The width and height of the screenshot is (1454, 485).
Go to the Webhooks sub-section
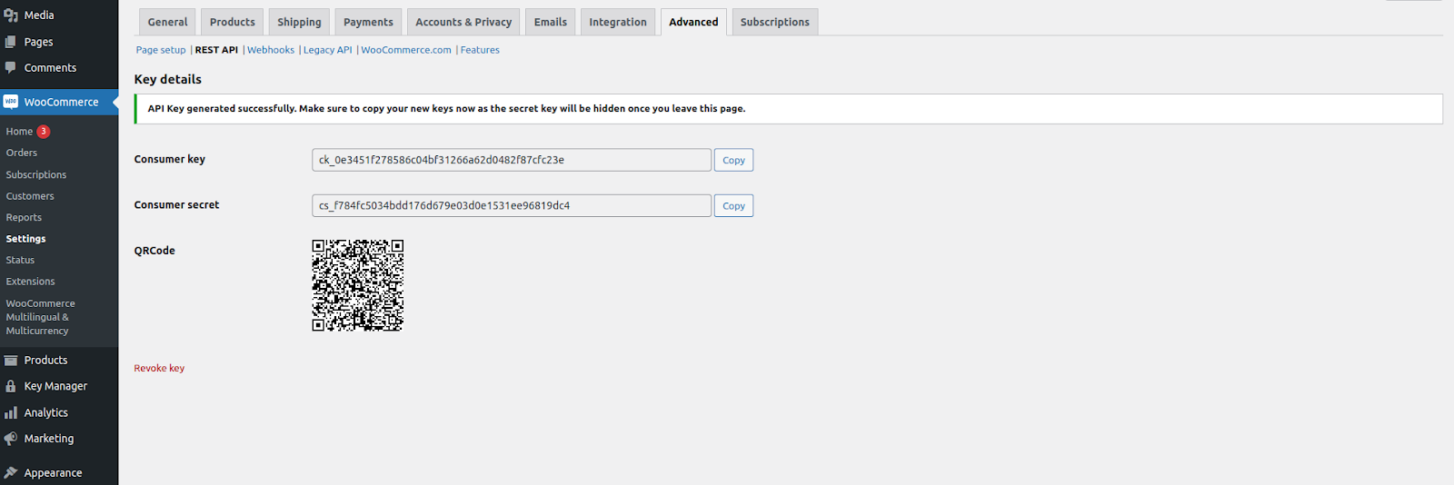(x=271, y=50)
